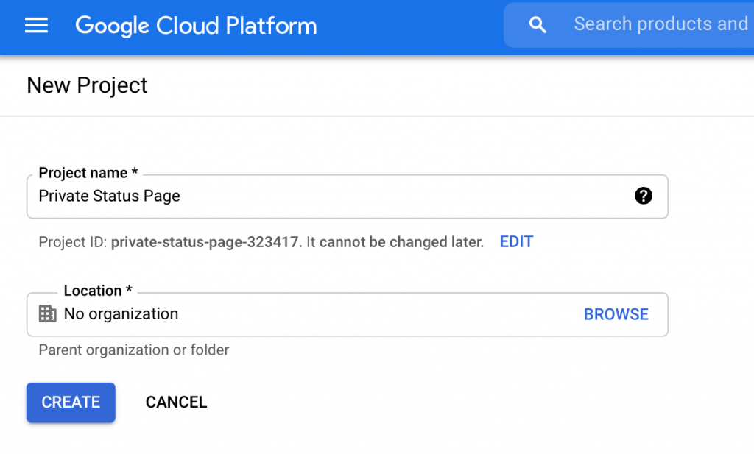Click EDIT to change project ID

(516, 241)
